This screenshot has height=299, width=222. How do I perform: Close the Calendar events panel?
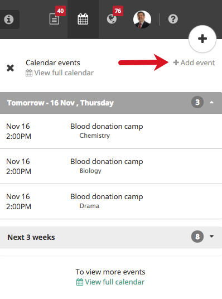coord(10,68)
